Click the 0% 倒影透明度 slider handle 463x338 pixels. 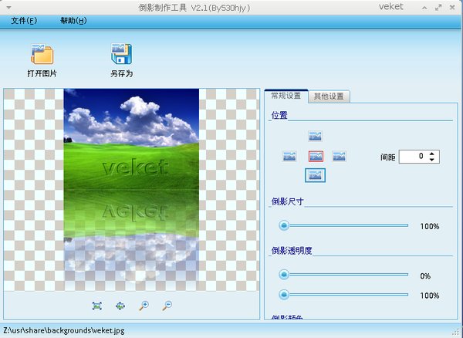tap(284, 275)
